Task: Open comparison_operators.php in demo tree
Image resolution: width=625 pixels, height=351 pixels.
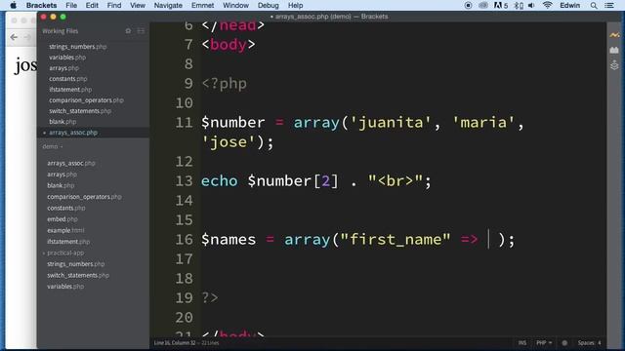Action: click(84, 197)
